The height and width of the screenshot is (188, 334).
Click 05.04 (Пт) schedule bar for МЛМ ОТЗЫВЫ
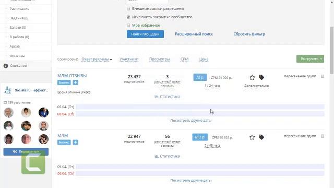(x=200, y=107)
